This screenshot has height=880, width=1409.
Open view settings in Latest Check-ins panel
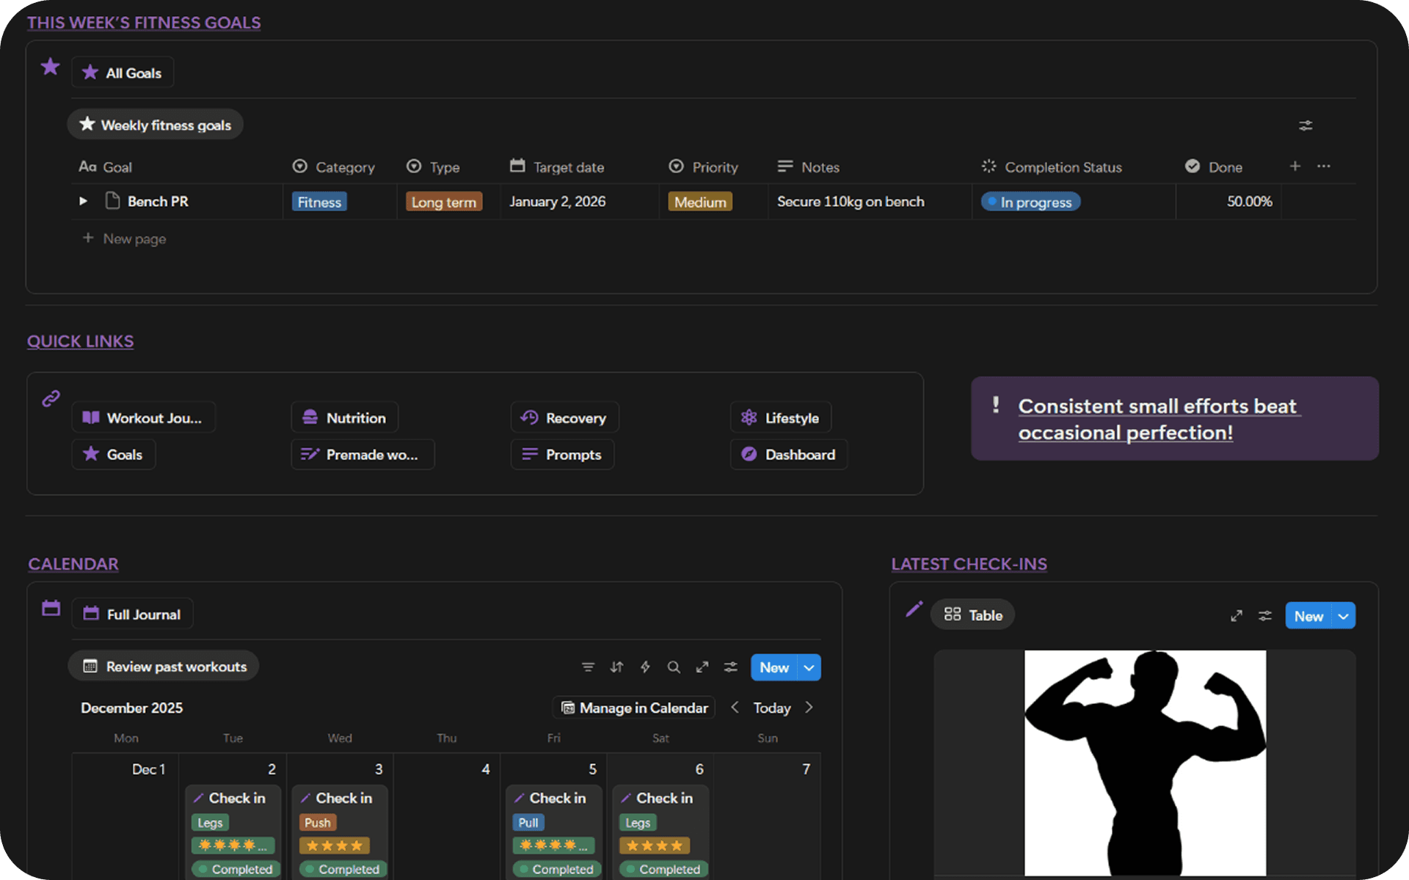[1265, 616]
